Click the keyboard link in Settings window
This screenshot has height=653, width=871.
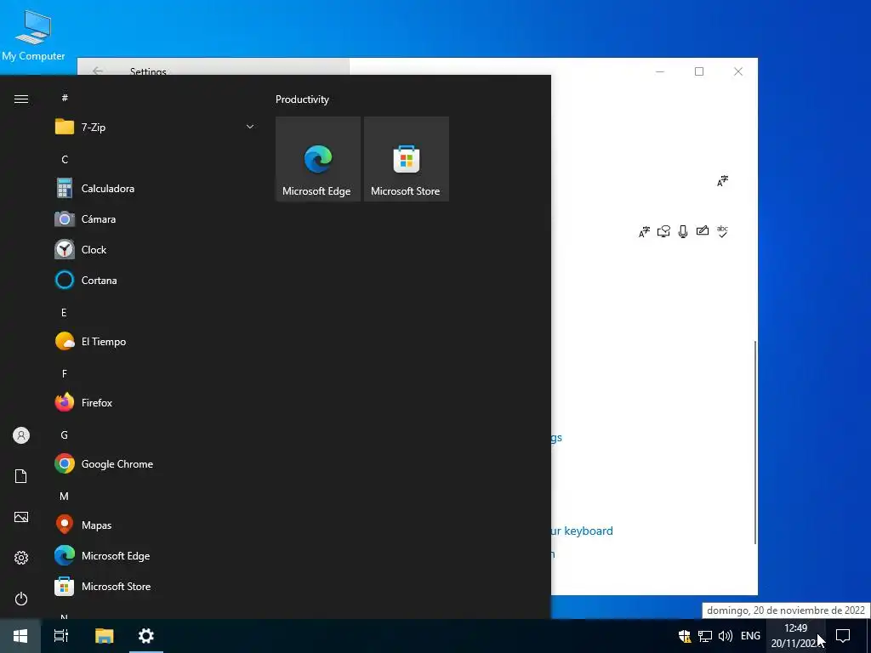coord(582,531)
